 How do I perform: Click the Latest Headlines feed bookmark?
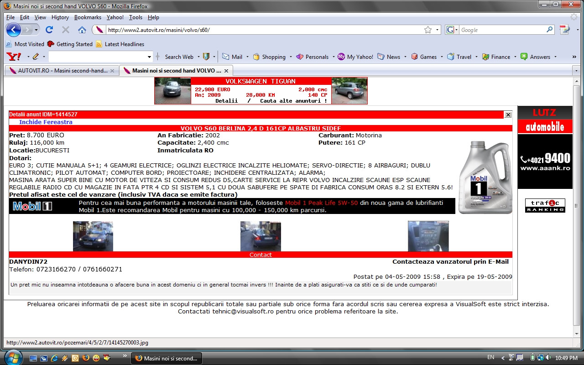pos(120,44)
